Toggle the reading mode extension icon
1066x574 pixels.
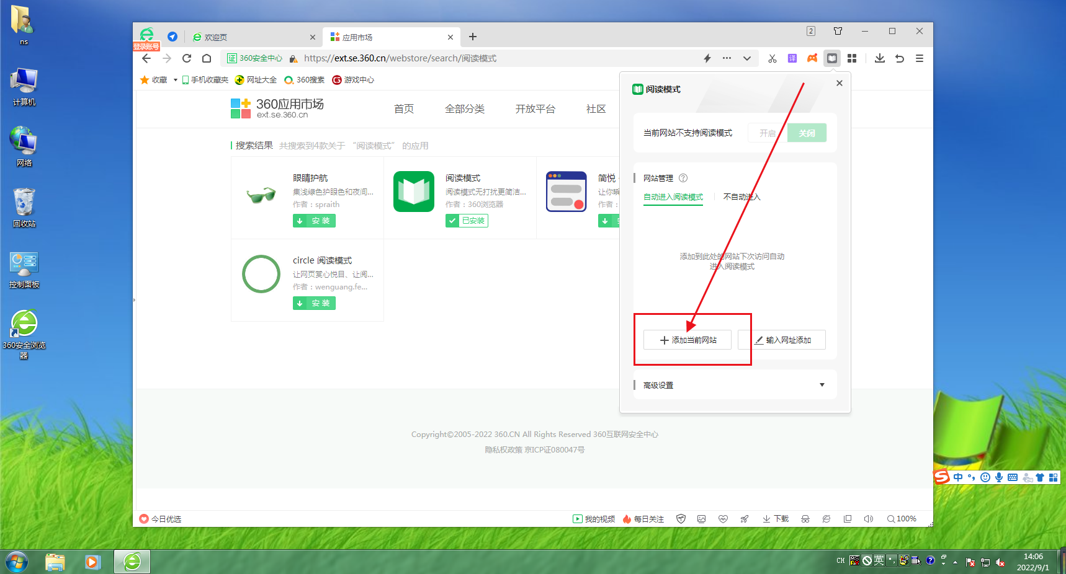[x=832, y=58]
